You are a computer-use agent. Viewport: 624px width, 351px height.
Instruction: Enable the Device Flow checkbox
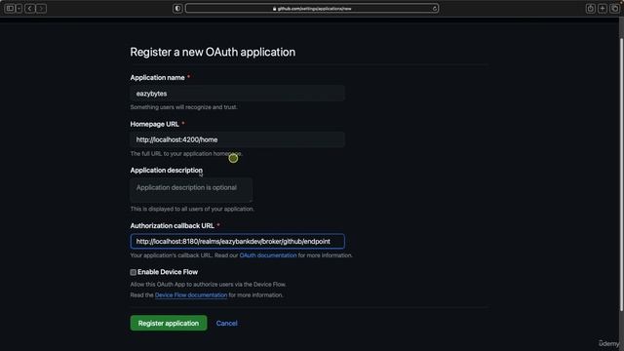133,272
